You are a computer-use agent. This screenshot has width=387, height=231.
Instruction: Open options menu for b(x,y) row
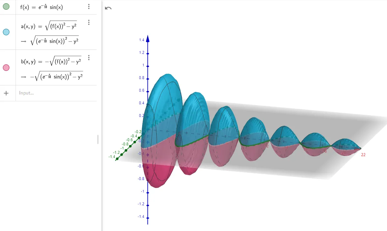(x=89, y=58)
